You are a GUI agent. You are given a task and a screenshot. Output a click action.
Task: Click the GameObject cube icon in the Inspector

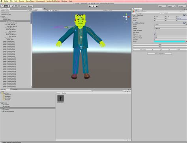pyautogui.click(x=134, y=11)
